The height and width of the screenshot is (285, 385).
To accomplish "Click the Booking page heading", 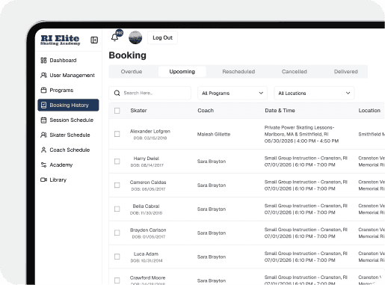I will [x=128, y=55].
